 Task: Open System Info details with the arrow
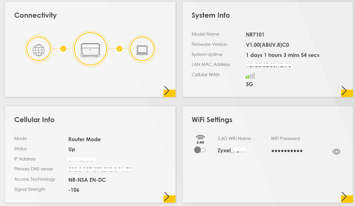click(x=347, y=91)
